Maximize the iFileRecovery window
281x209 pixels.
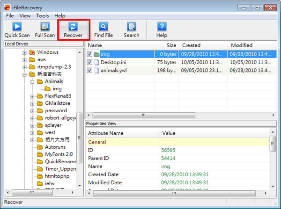click(x=257, y=7)
